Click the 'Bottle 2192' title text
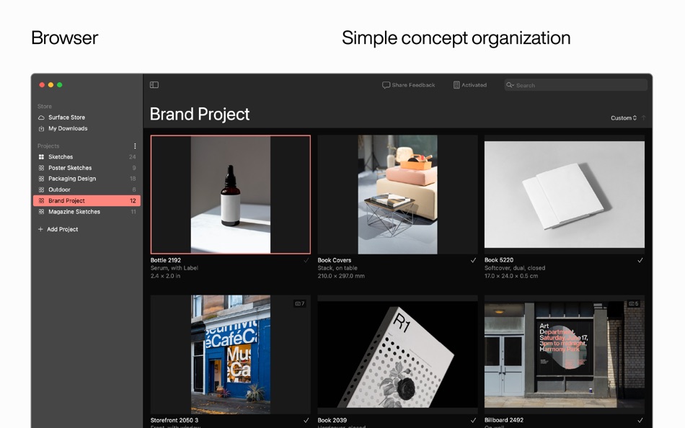 [166, 260]
